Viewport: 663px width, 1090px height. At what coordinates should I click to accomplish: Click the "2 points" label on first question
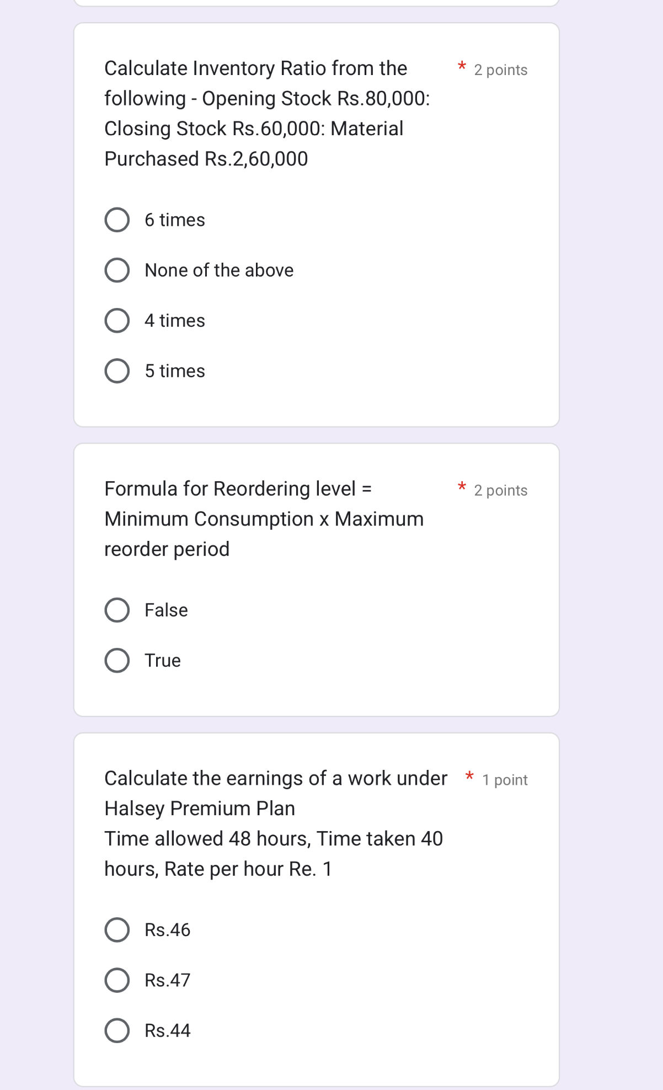point(500,69)
